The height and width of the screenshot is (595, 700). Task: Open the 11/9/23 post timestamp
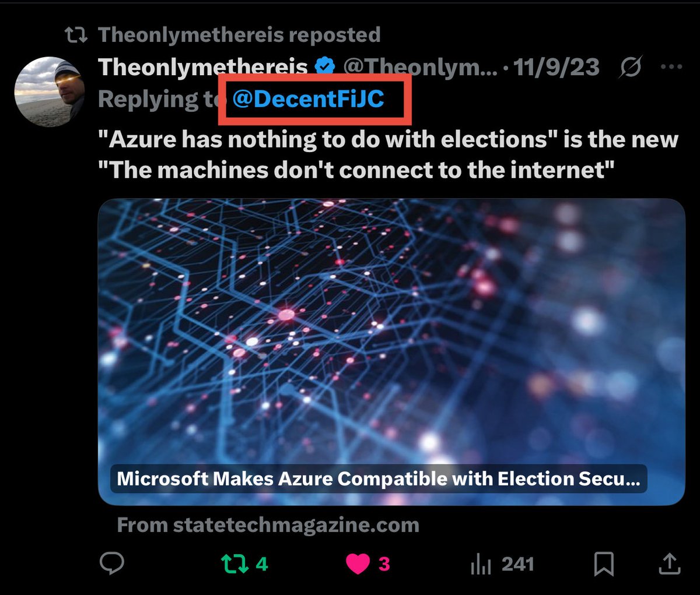click(x=556, y=68)
